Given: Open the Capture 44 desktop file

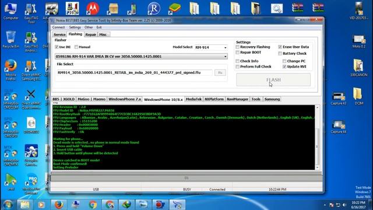Looking at the screenshot, I should pyautogui.click(x=338, y=127).
